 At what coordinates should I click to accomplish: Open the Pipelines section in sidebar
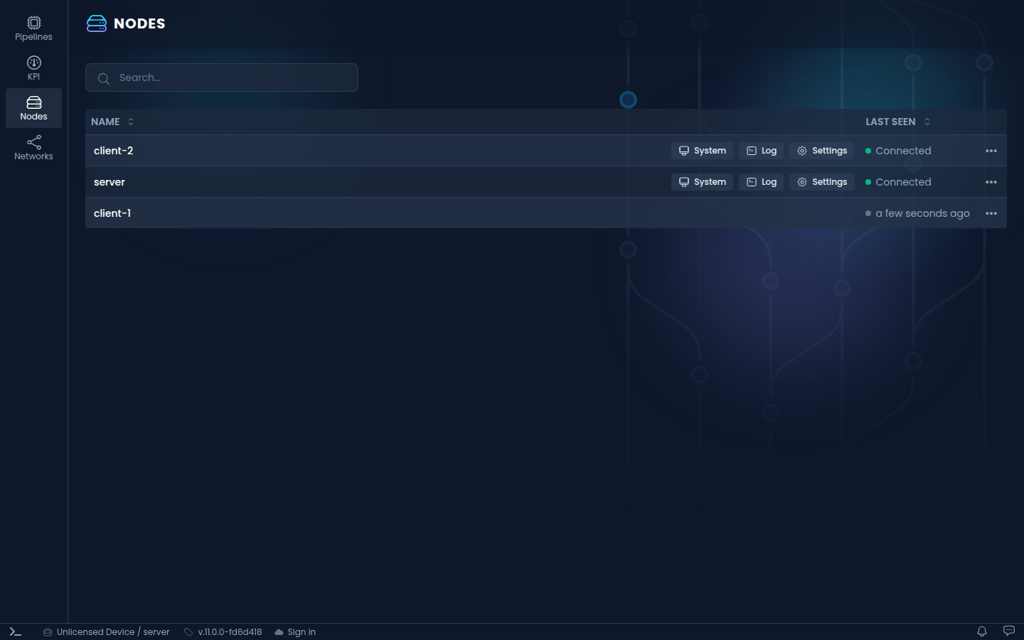33,28
